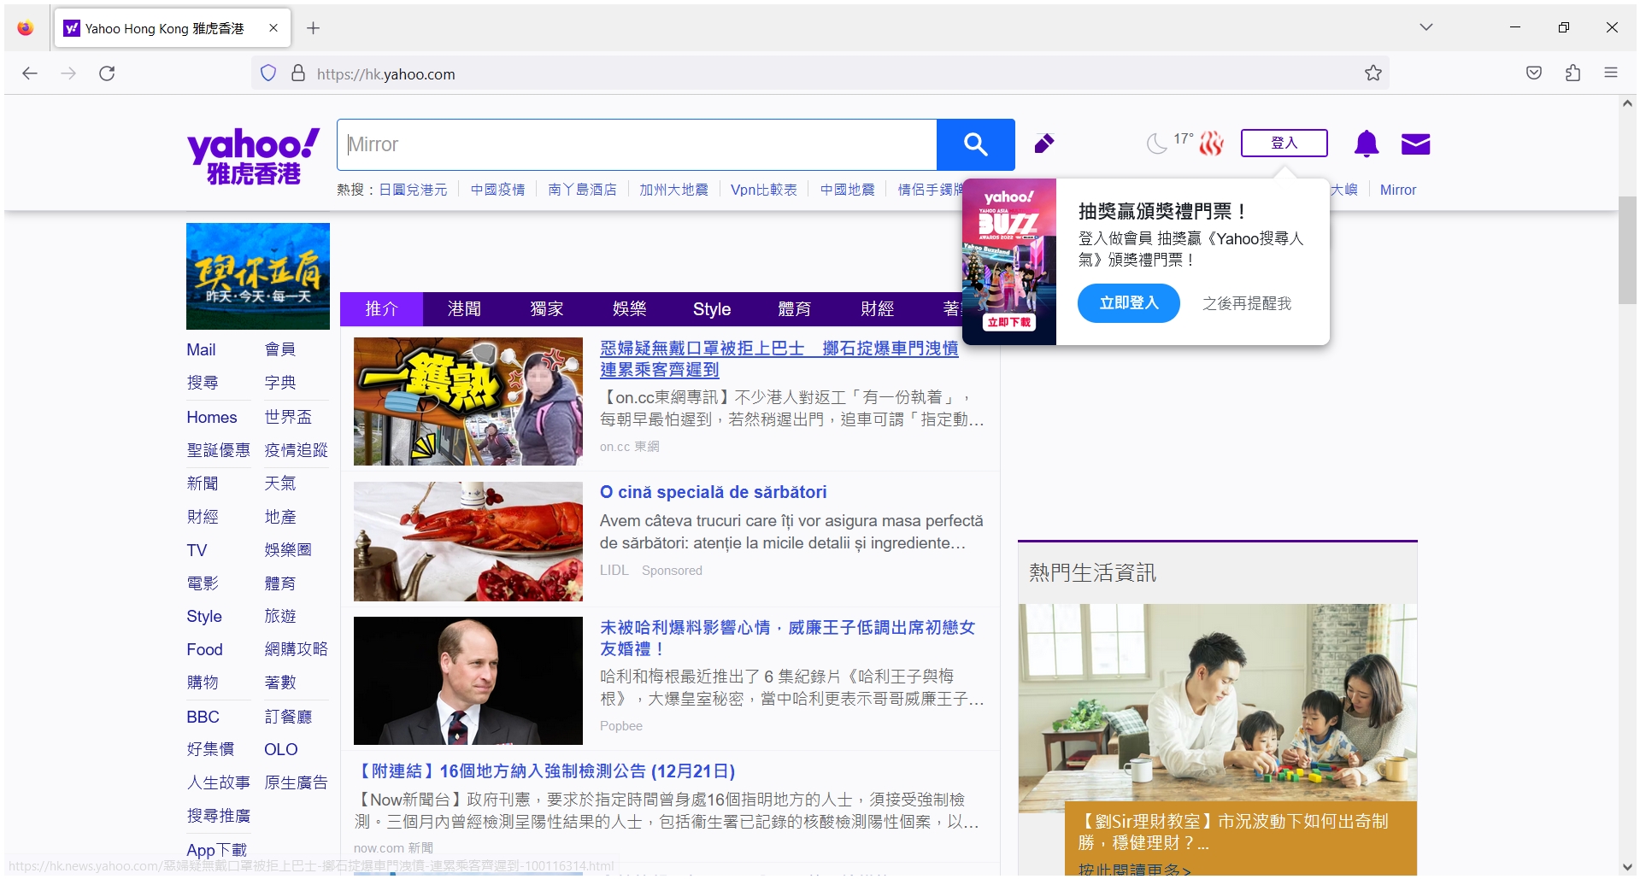Switch to the 港聞 tab
The height and width of the screenshot is (879, 1640).
point(464,309)
